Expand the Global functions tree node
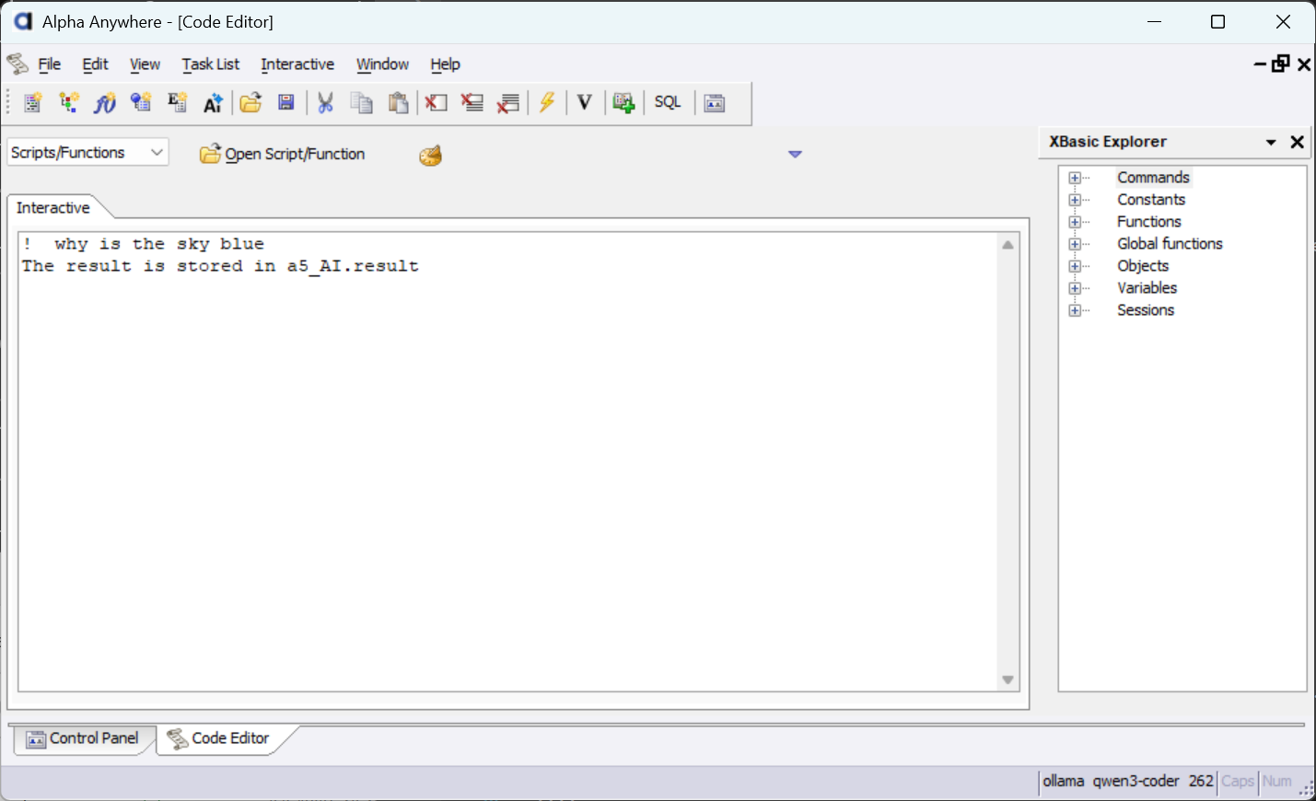Viewport: 1316px width, 801px height. pyautogui.click(x=1075, y=244)
